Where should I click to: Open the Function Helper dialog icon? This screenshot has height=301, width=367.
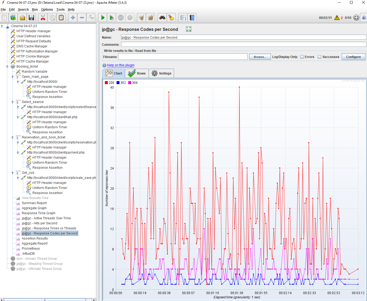pyautogui.click(x=183, y=18)
